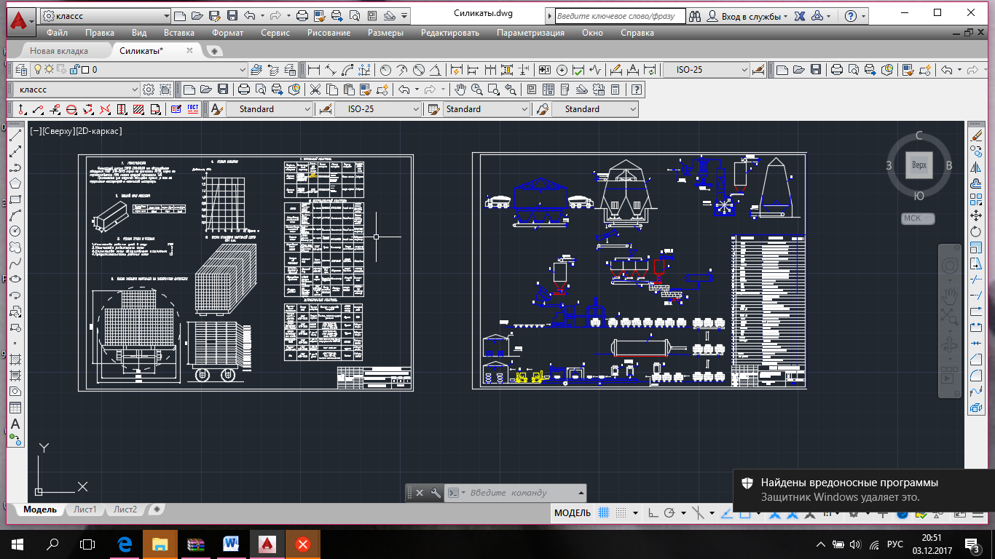This screenshot has width=995, height=559.
Task: Toggle Ortho mode in status bar
Action: click(653, 512)
